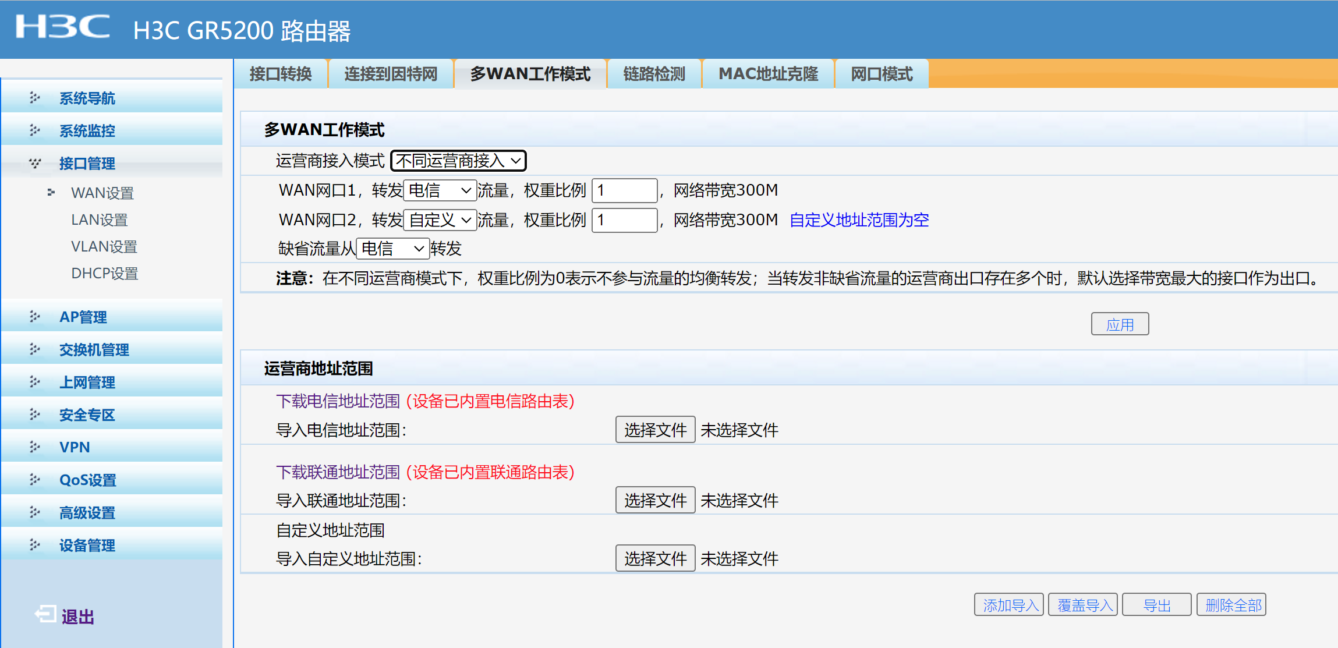The width and height of the screenshot is (1338, 648).
Task: Switch to the MAC地址克隆 tab
Action: (x=768, y=74)
